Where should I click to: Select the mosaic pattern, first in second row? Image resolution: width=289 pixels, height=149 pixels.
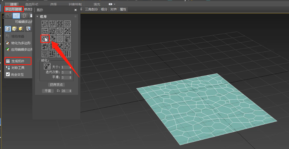(x=45, y=31)
